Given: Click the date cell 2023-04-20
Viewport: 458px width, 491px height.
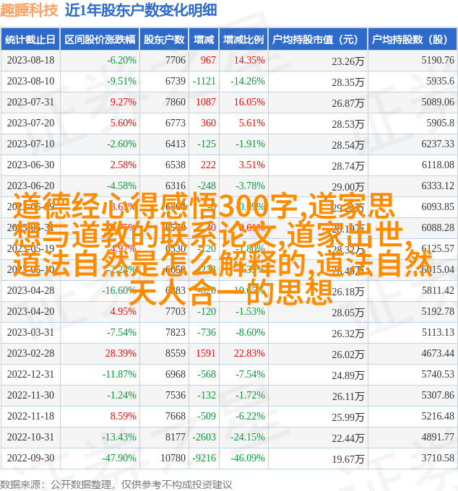Looking at the screenshot, I should 30,312.
